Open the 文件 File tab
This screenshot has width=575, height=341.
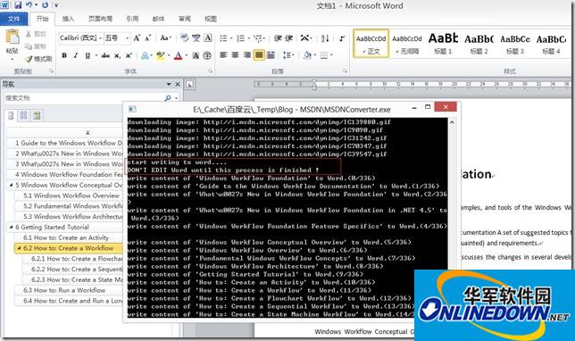14,19
